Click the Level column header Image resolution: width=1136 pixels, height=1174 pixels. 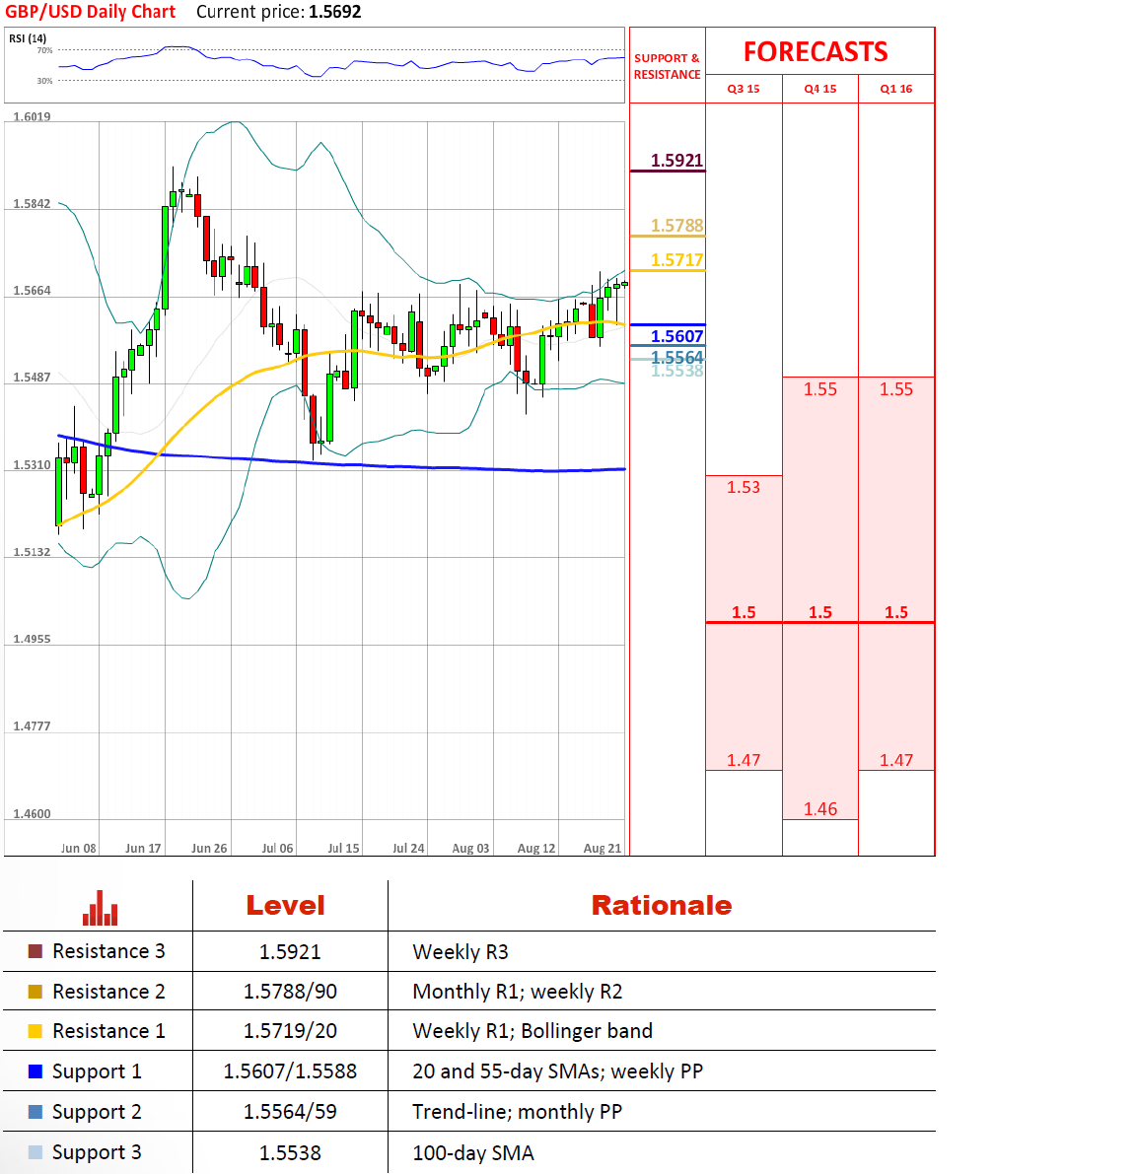285,905
